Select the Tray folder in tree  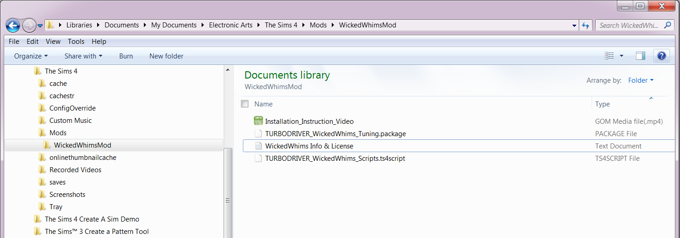[56, 207]
